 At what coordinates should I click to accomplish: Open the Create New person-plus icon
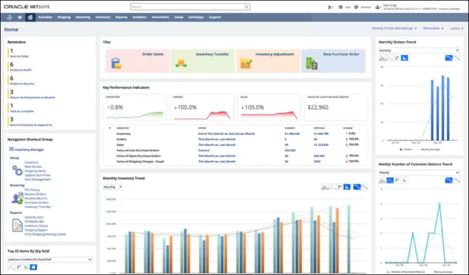[330, 7]
